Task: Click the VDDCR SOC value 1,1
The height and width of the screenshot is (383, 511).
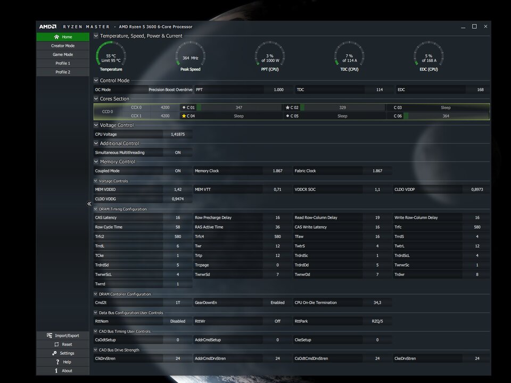Action: pyautogui.click(x=377, y=189)
